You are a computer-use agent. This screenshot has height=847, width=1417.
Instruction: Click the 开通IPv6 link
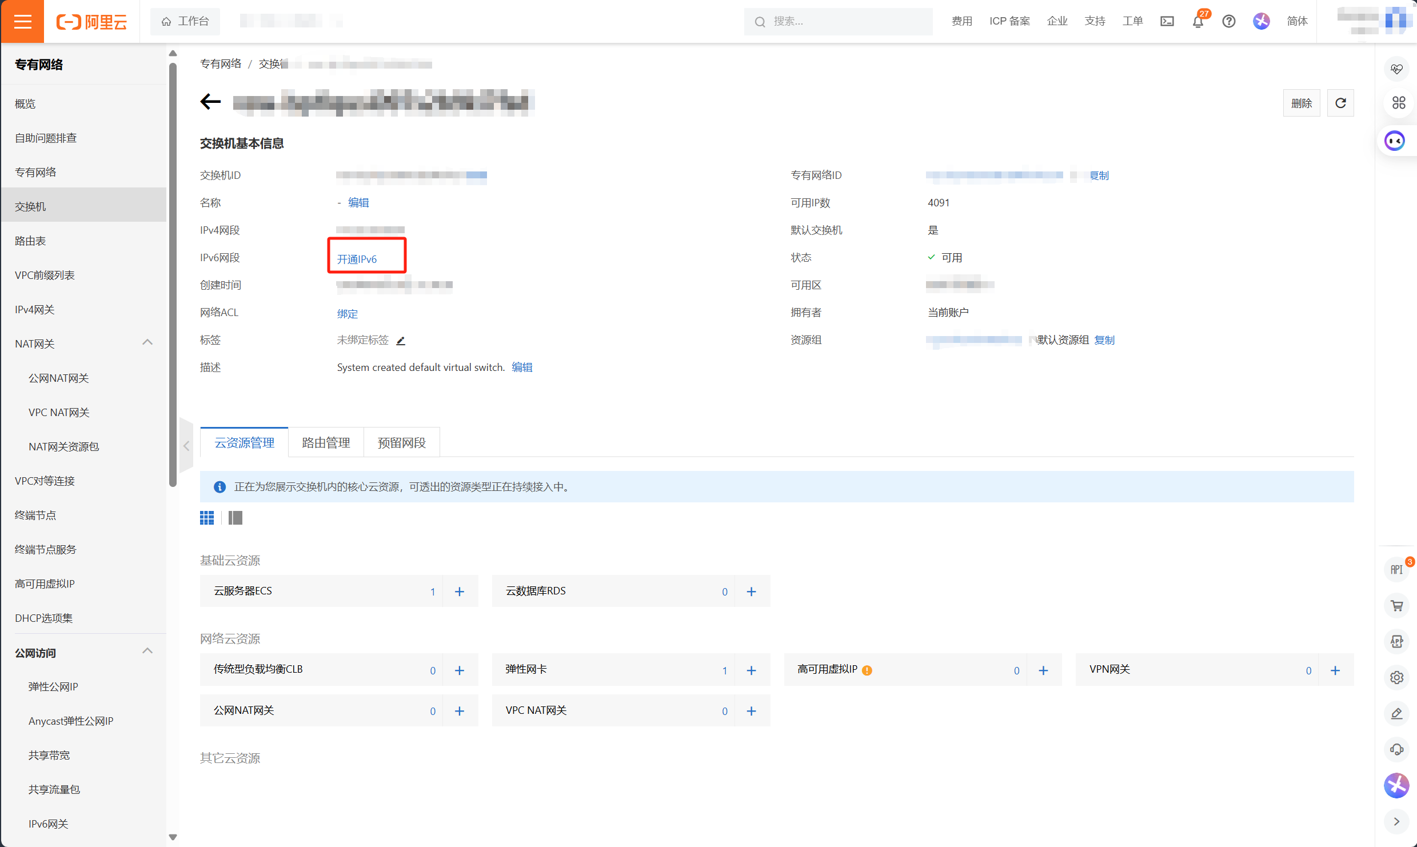pos(357,259)
